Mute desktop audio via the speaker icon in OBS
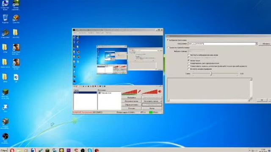The height and width of the screenshot is (152, 271). click(160, 92)
